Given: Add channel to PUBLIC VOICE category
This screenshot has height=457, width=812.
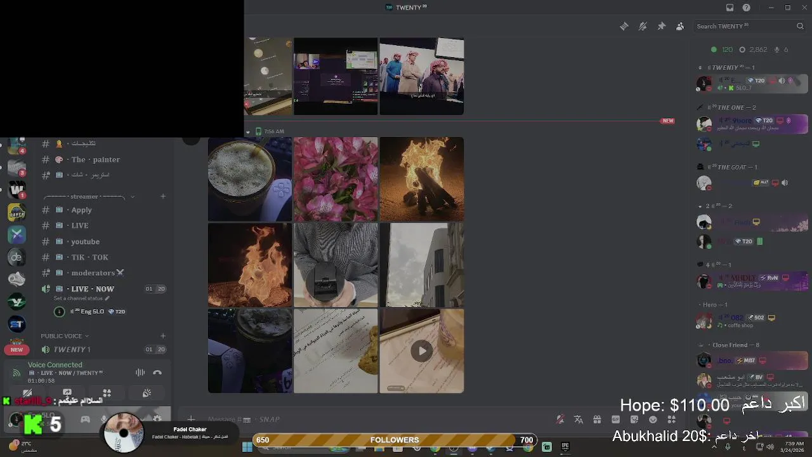Looking at the screenshot, I should 163,336.
